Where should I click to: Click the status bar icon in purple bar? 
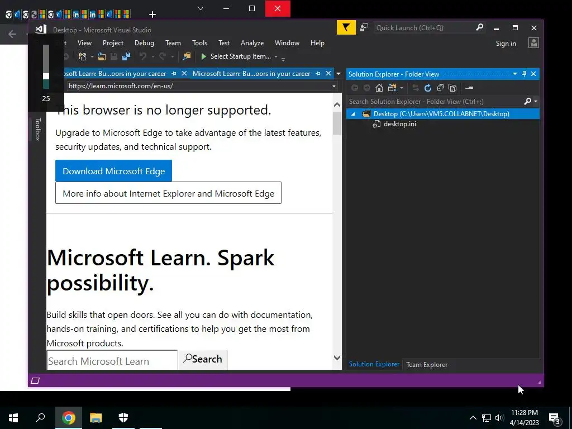pyautogui.click(x=35, y=381)
